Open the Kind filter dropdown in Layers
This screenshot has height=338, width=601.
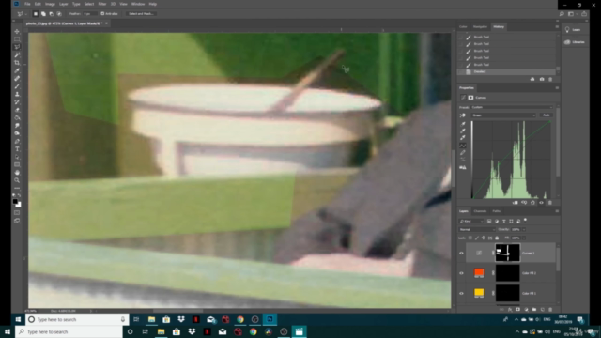tap(471, 222)
